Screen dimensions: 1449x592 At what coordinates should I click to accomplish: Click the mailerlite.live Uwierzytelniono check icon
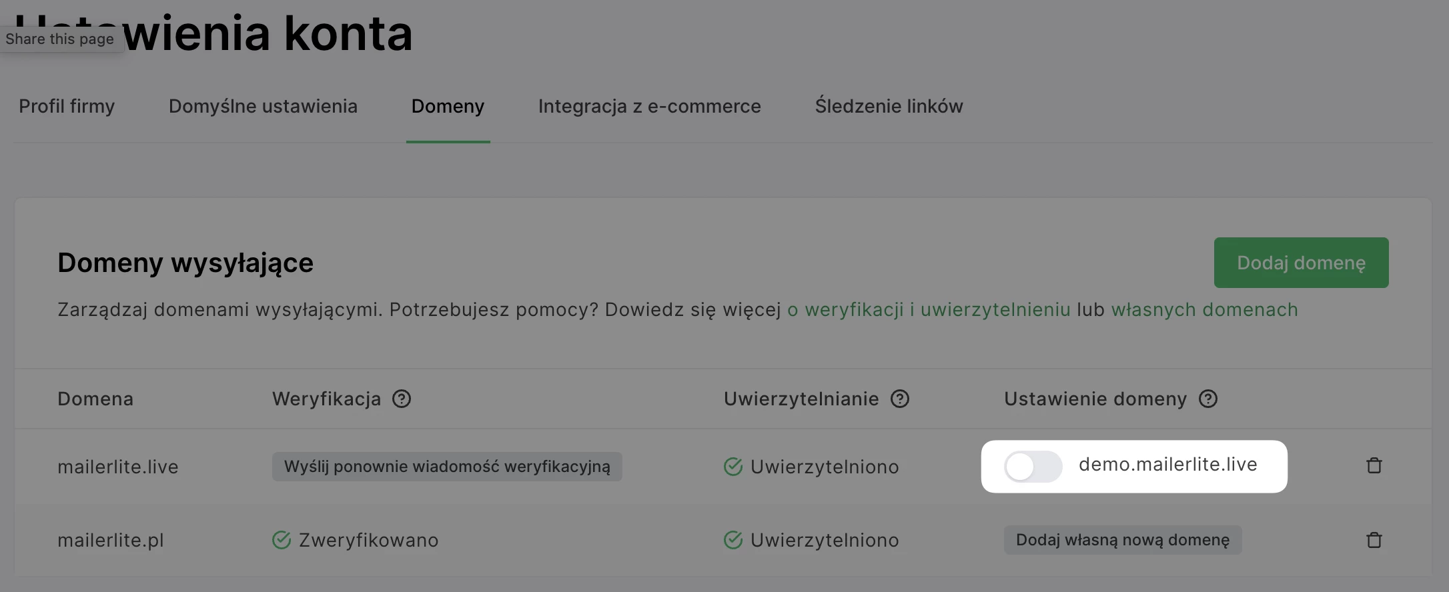[x=733, y=467]
